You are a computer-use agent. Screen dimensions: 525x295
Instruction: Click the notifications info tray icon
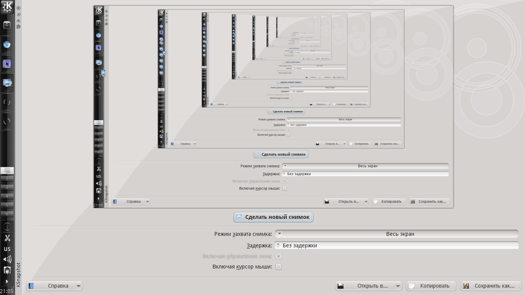7,227
